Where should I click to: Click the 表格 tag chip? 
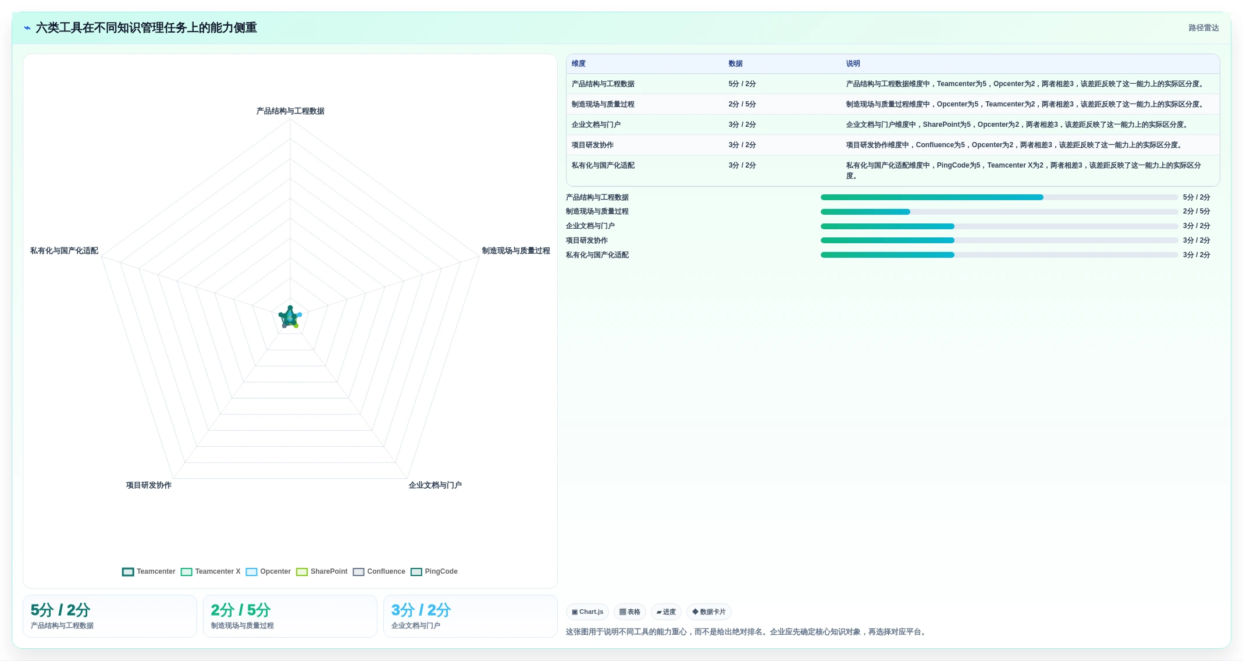pos(630,612)
